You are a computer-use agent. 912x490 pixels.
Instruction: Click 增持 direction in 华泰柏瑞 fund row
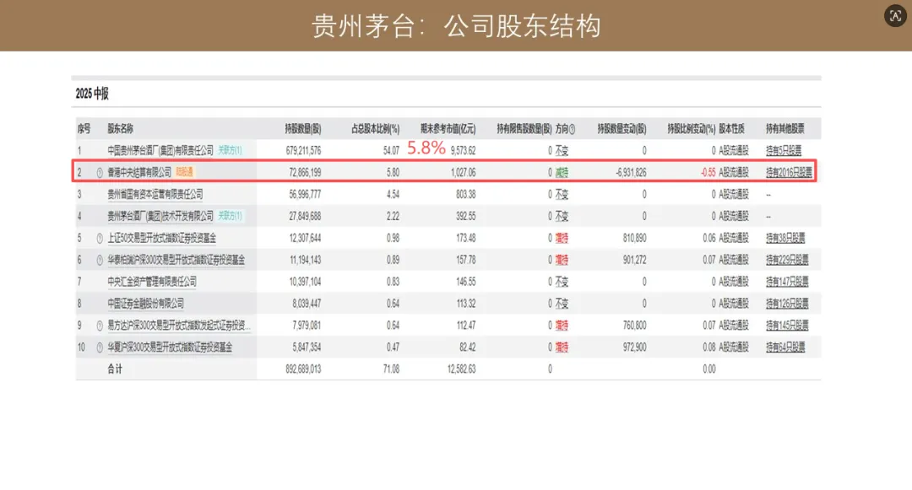[562, 260]
